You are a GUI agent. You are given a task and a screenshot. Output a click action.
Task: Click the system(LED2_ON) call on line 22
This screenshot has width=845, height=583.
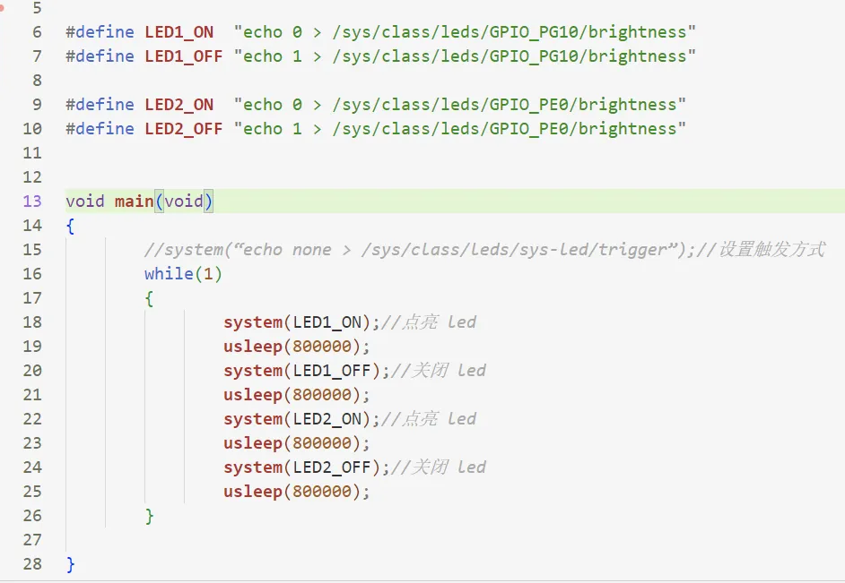pos(301,419)
